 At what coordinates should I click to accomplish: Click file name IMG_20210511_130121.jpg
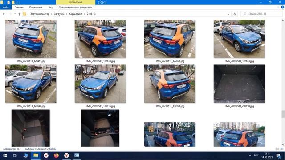point(170,106)
